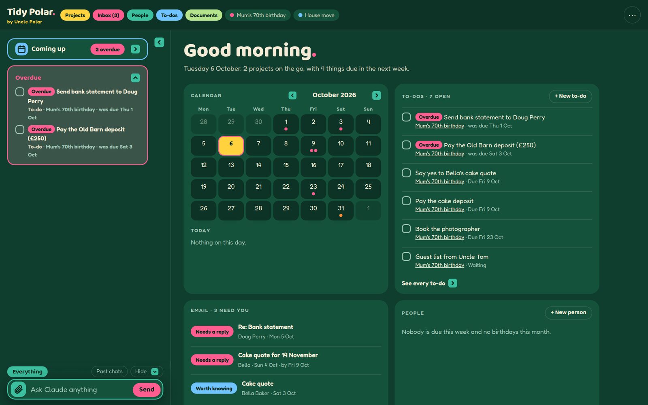Screen dimensions: 648x405
Task: Click the Send button
Action: pos(147,390)
